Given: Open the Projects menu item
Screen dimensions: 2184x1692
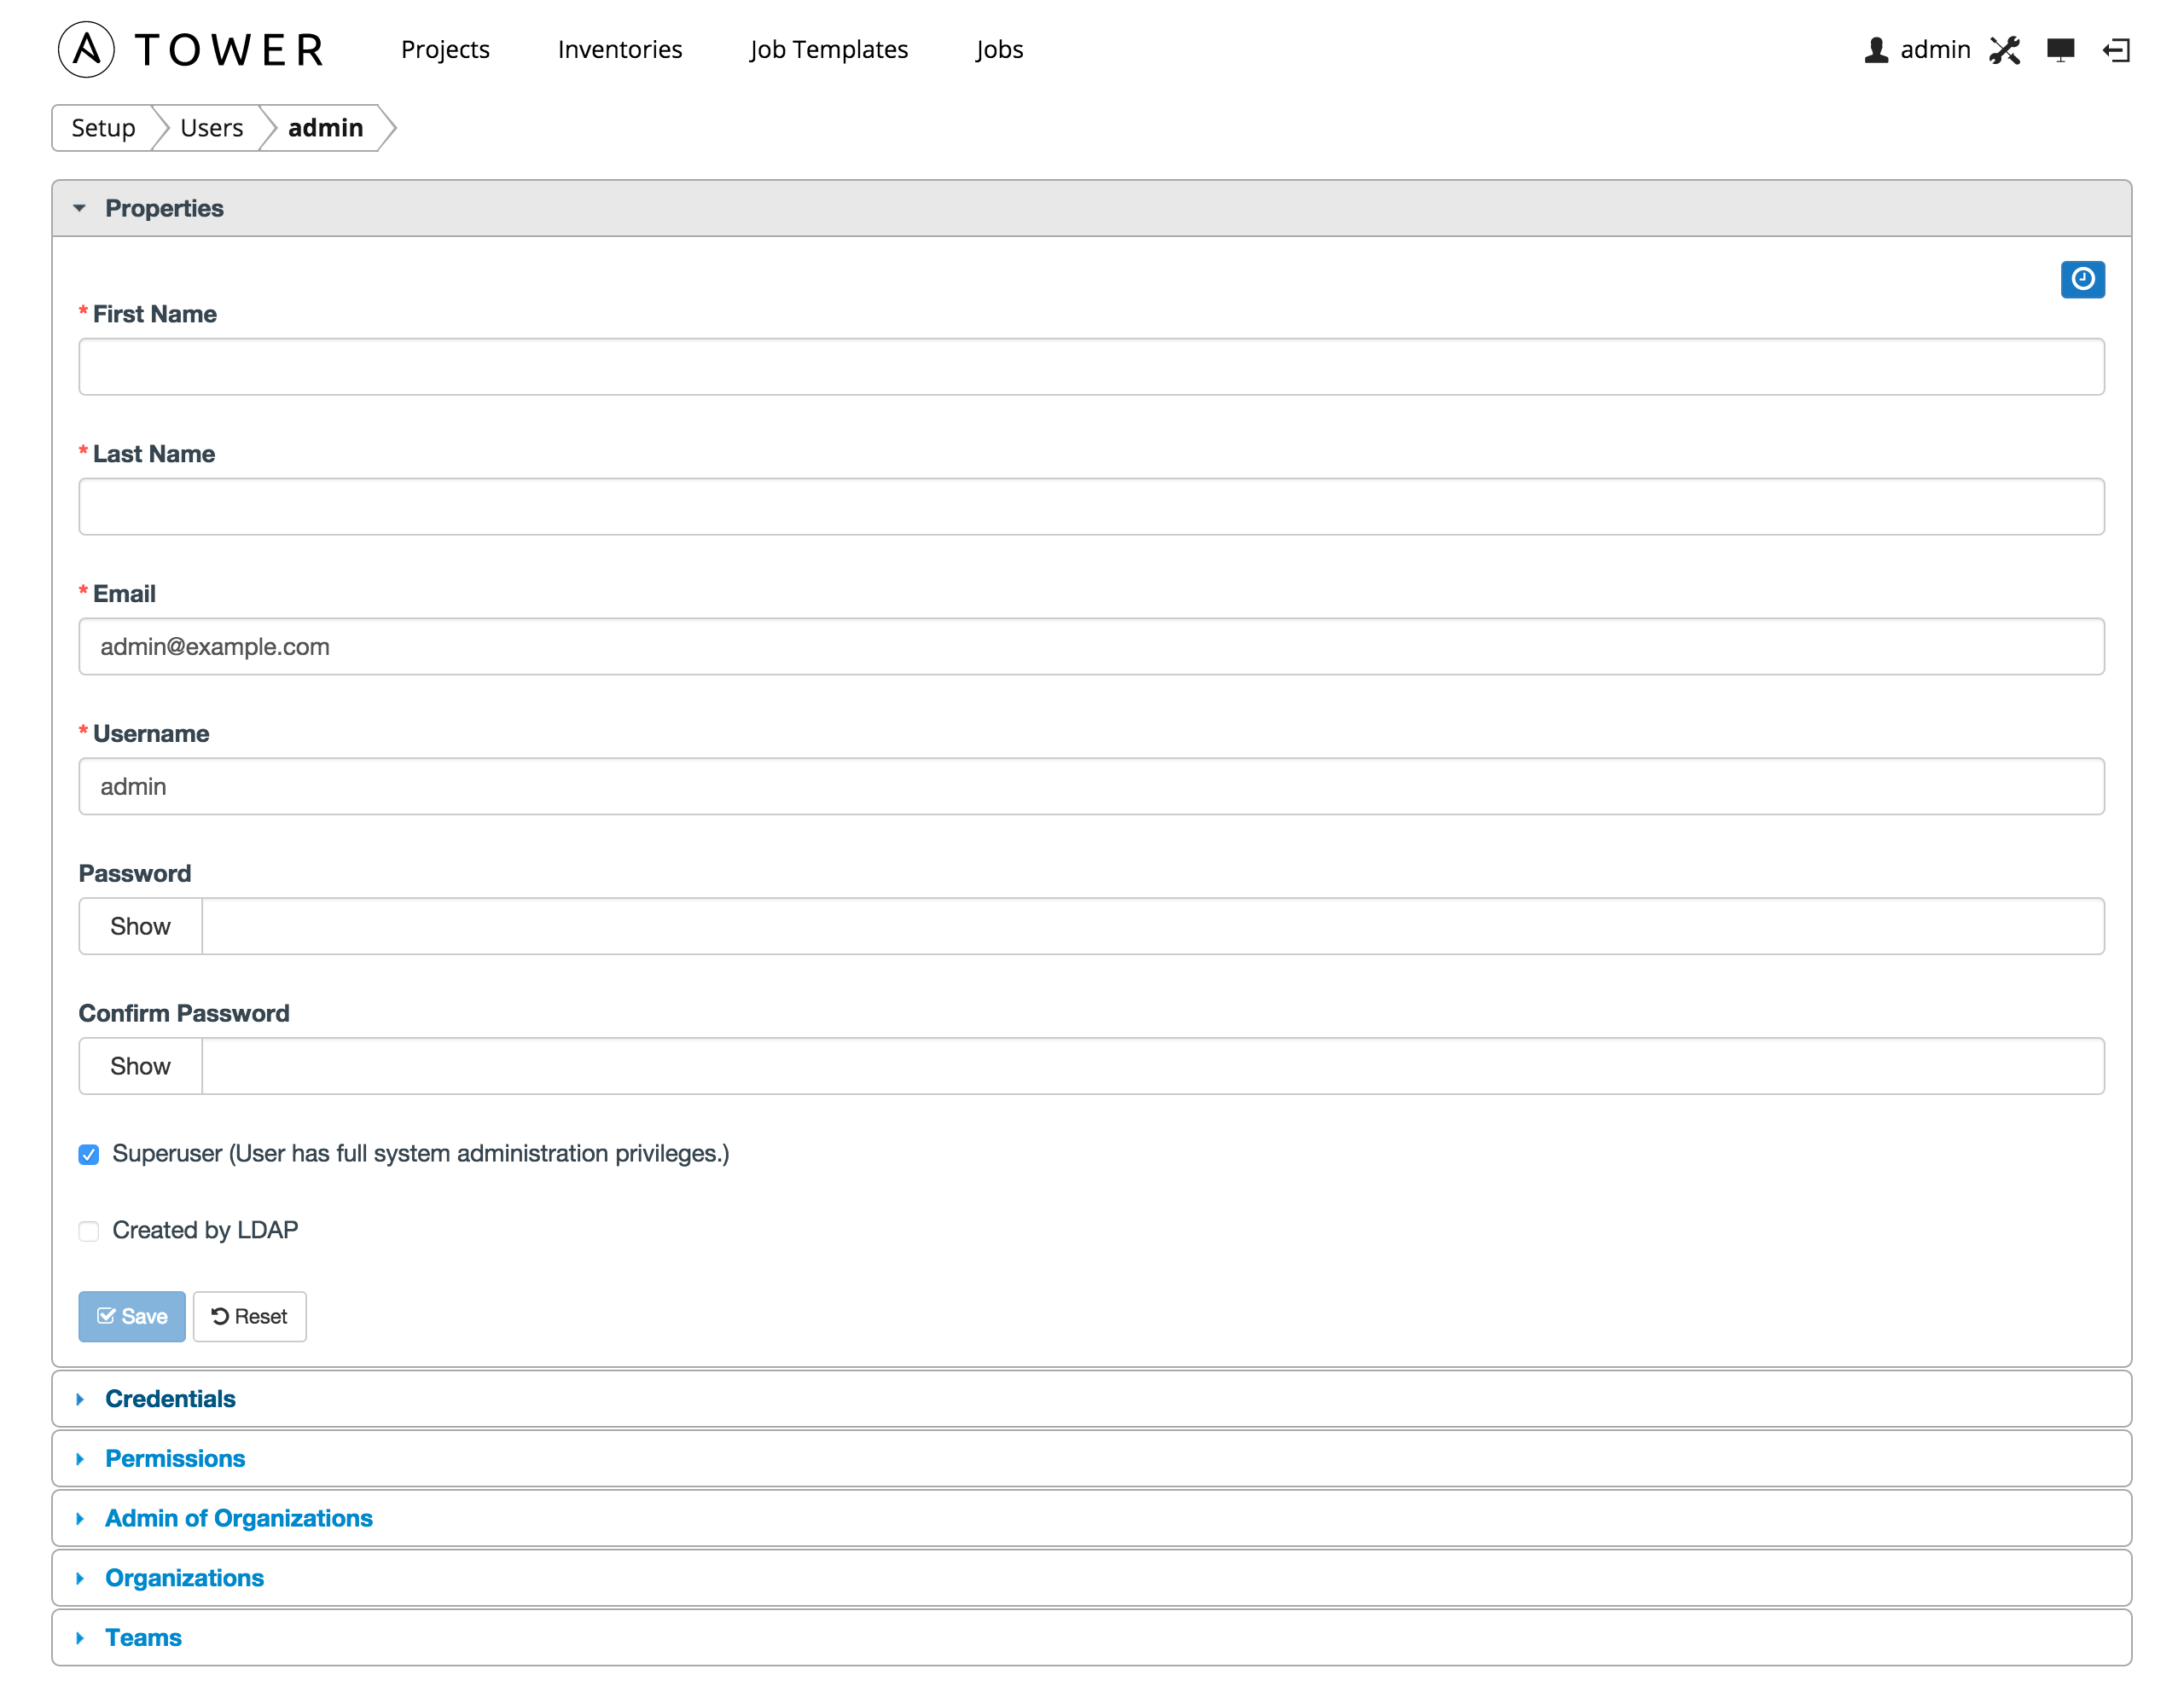Looking at the screenshot, I should 447,48.
